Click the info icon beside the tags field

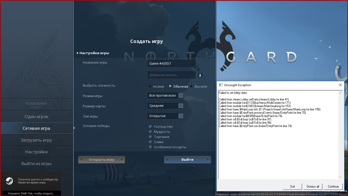pyautogui.click(x=200, y=75)
